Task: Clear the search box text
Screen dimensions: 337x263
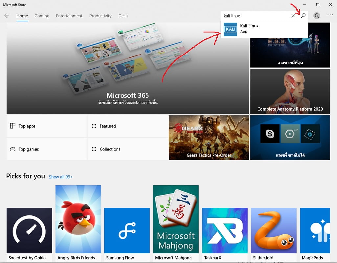Action: pyautogui.click(x=293, y=16)
